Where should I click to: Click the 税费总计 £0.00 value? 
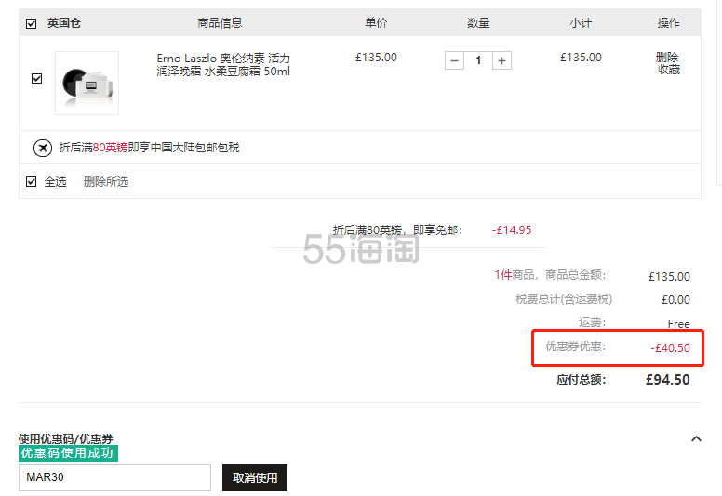click(x=675, y=300)
